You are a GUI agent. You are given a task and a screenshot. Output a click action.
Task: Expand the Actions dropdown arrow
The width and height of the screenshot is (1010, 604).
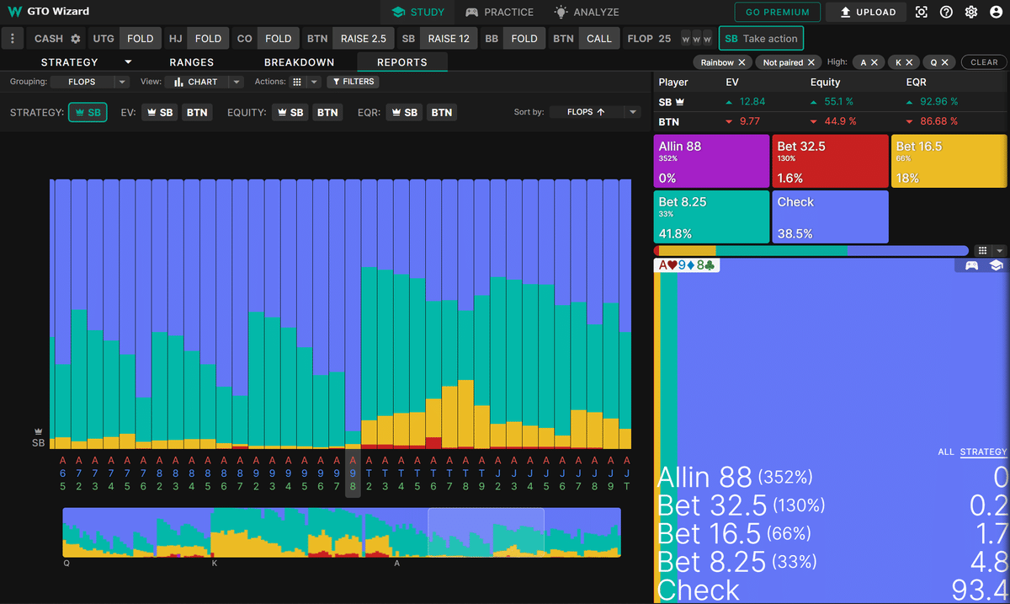(314, 82)
